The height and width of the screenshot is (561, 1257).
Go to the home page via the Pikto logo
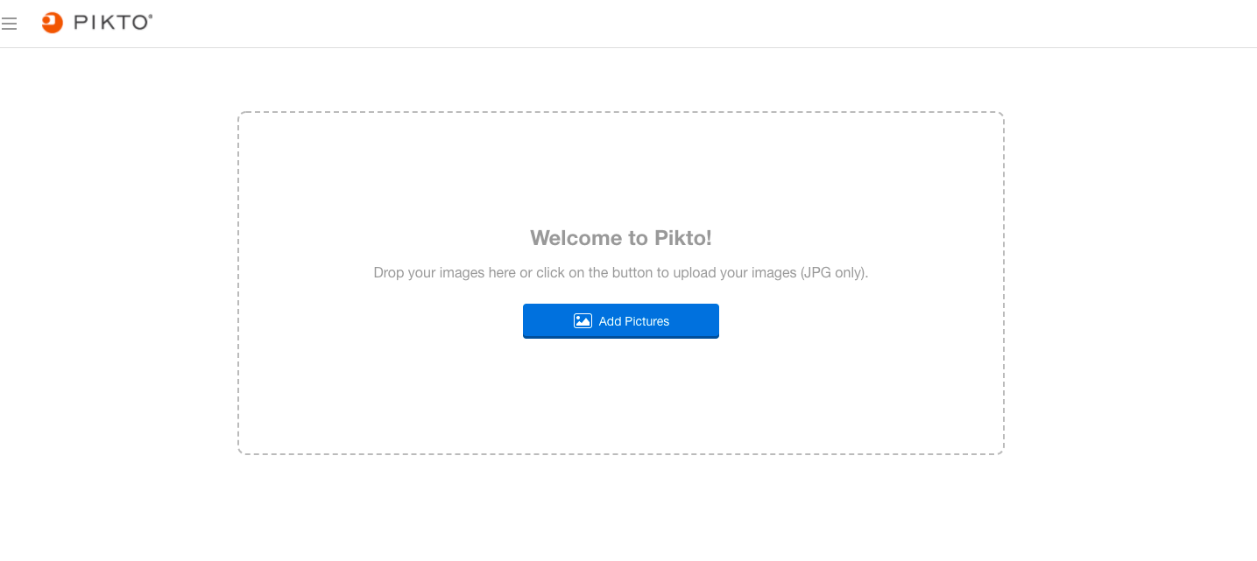click(x=97, y=23)
